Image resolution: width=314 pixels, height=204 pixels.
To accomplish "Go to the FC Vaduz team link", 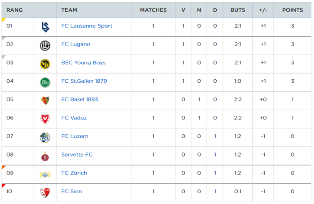I will click(74, 118).
